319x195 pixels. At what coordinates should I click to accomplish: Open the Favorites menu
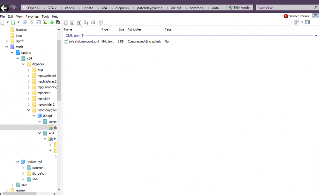click(x=32, y=16)
